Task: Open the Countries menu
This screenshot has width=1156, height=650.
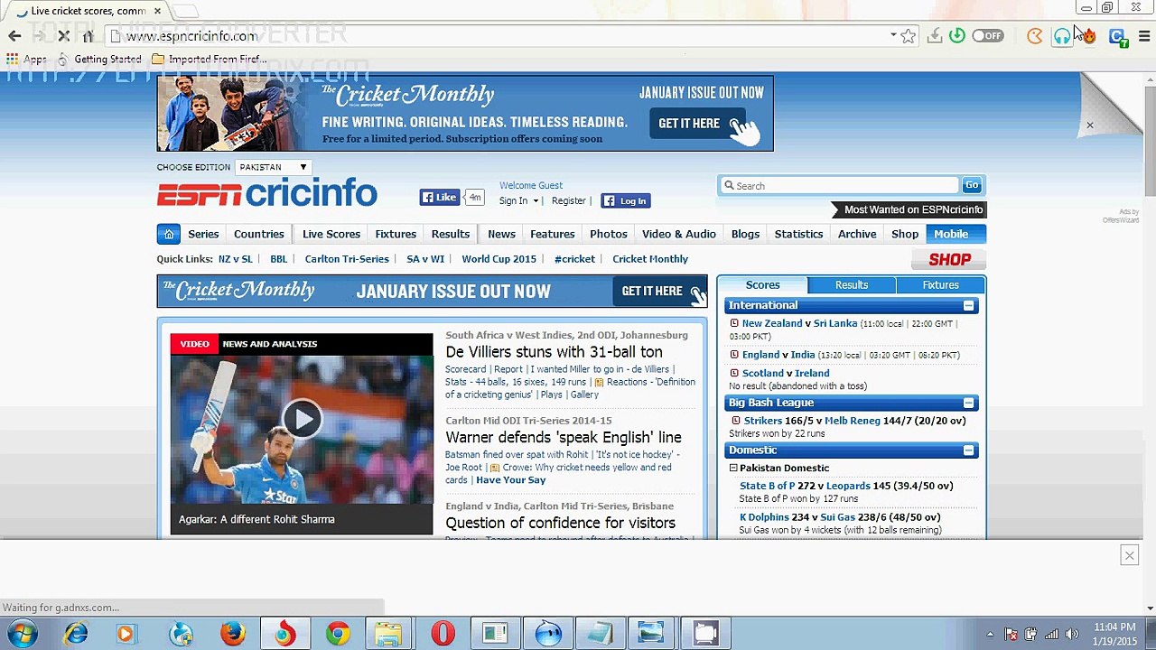Action: (259, 234)
